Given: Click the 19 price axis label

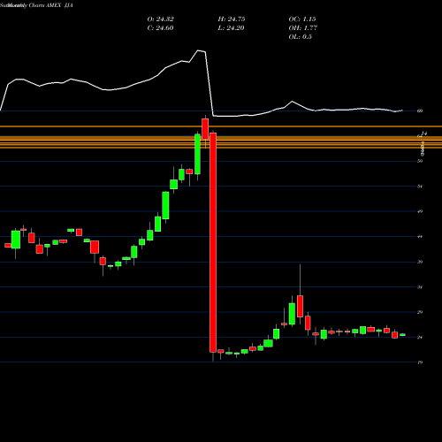Looking at the screenshot, I should pos(420,362).
